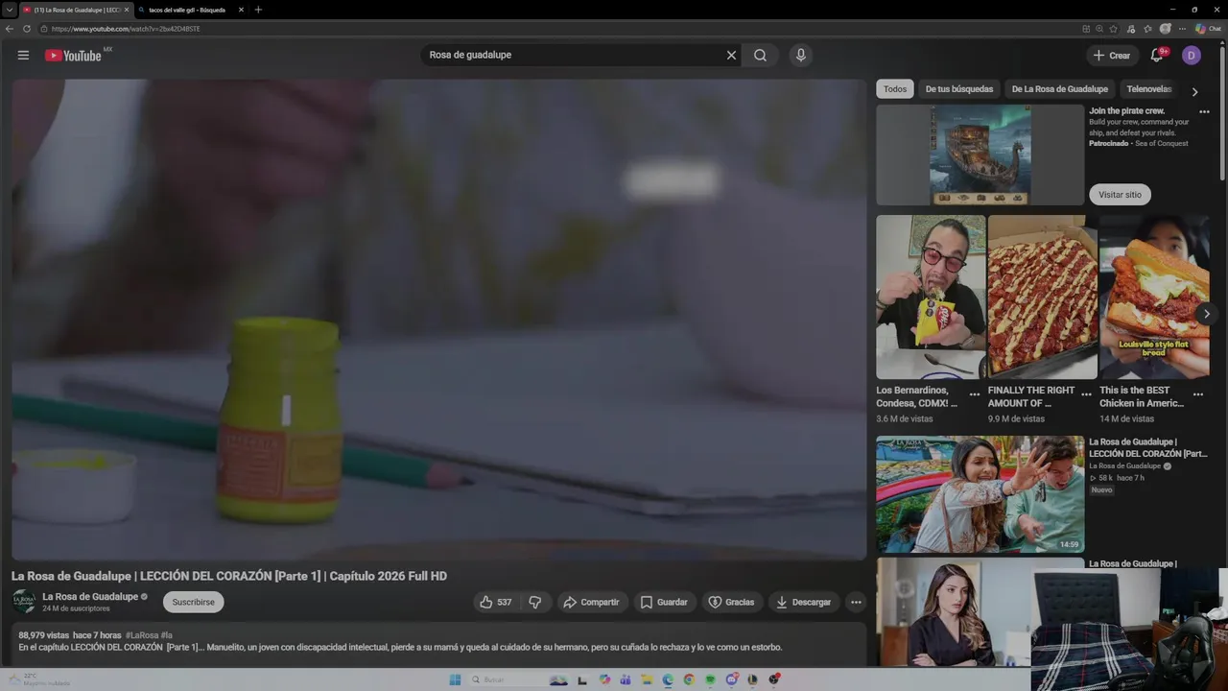Click the main video player
This screenshot has height=691, width=1228.
[438, 320]
